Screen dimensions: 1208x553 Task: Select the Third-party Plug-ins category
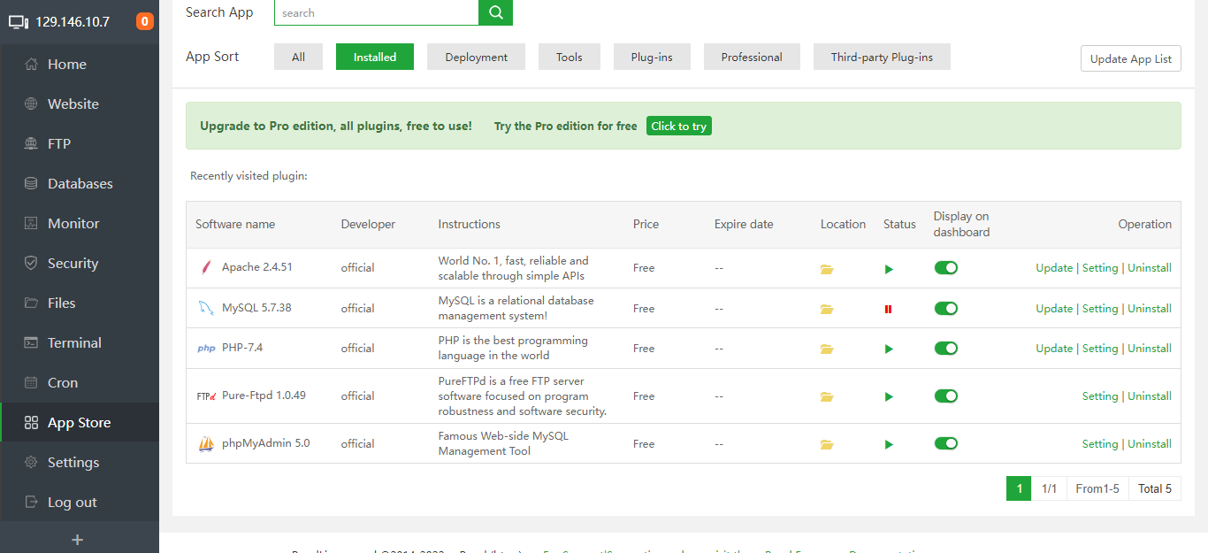(x=881, y=57)
